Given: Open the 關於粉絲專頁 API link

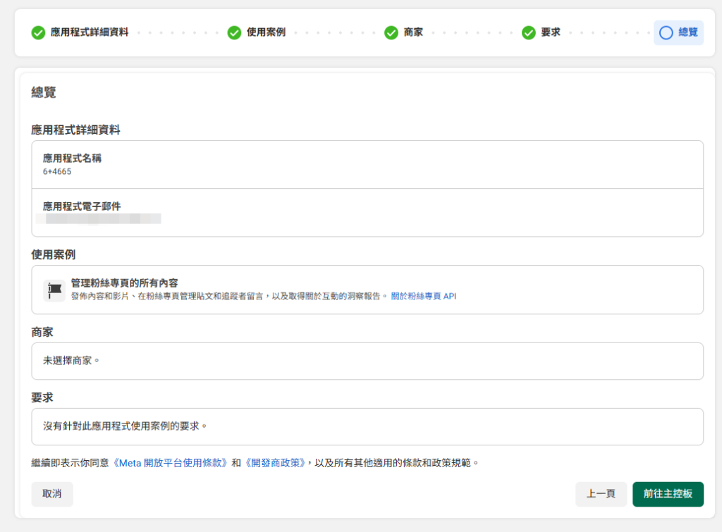Looking at the screenshot, I should coord(423,297).
